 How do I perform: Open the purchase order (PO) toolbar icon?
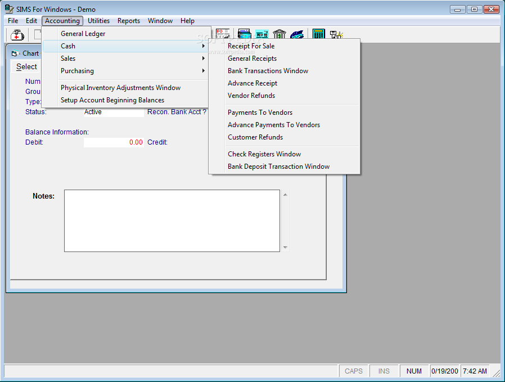click(x=223, y=34)
